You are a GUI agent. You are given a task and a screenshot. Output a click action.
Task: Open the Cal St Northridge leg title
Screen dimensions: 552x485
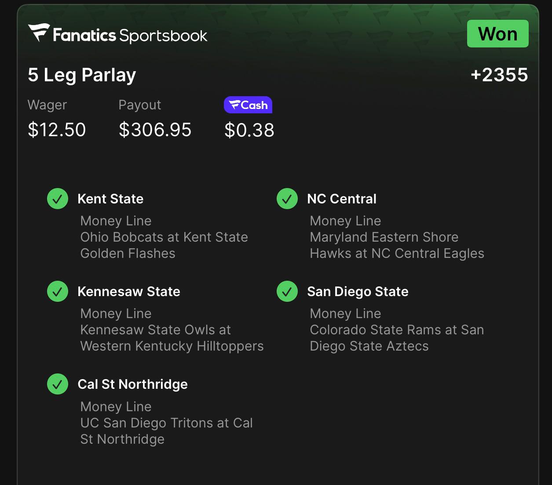click(x=132, y=384)
